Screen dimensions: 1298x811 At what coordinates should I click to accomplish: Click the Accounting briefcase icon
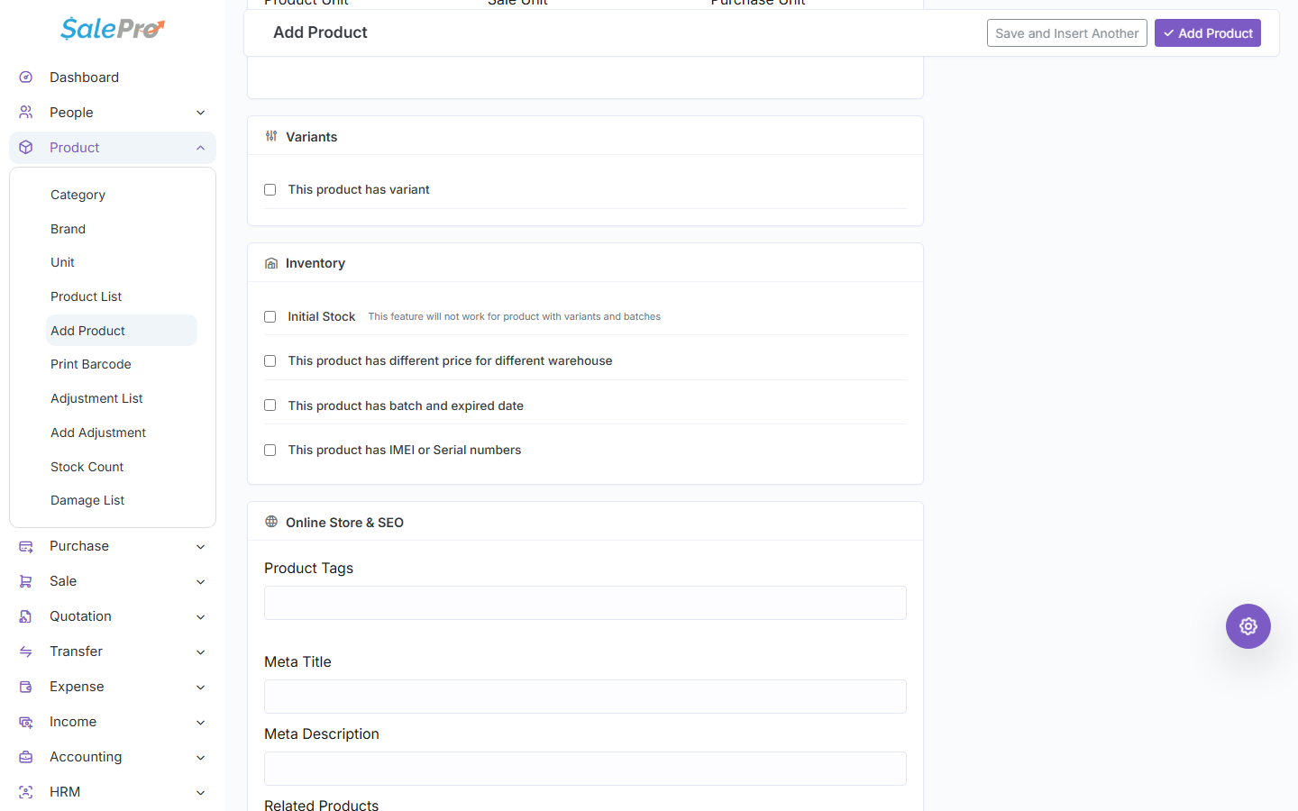26,758
